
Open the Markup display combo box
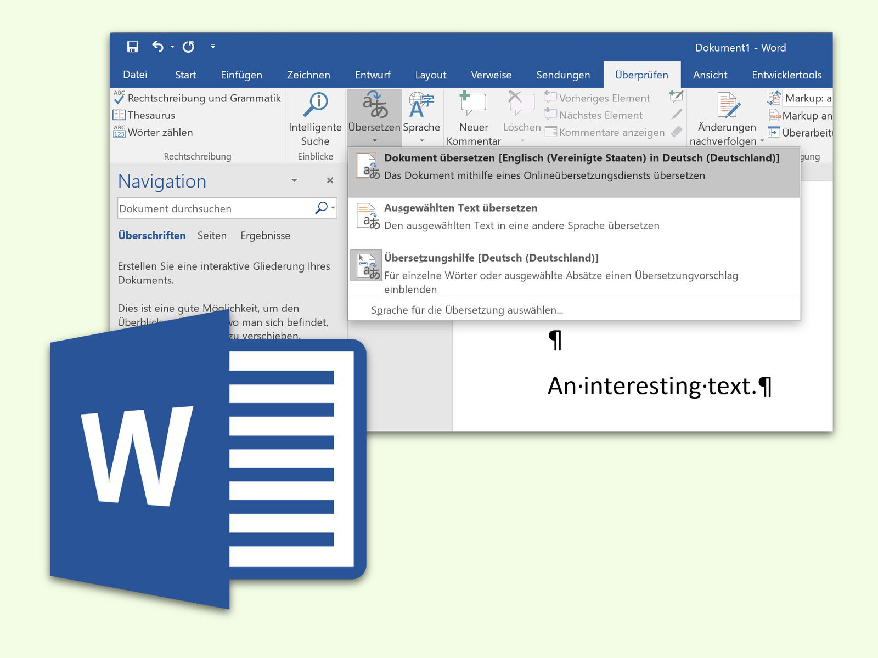(x=807, y=98)
